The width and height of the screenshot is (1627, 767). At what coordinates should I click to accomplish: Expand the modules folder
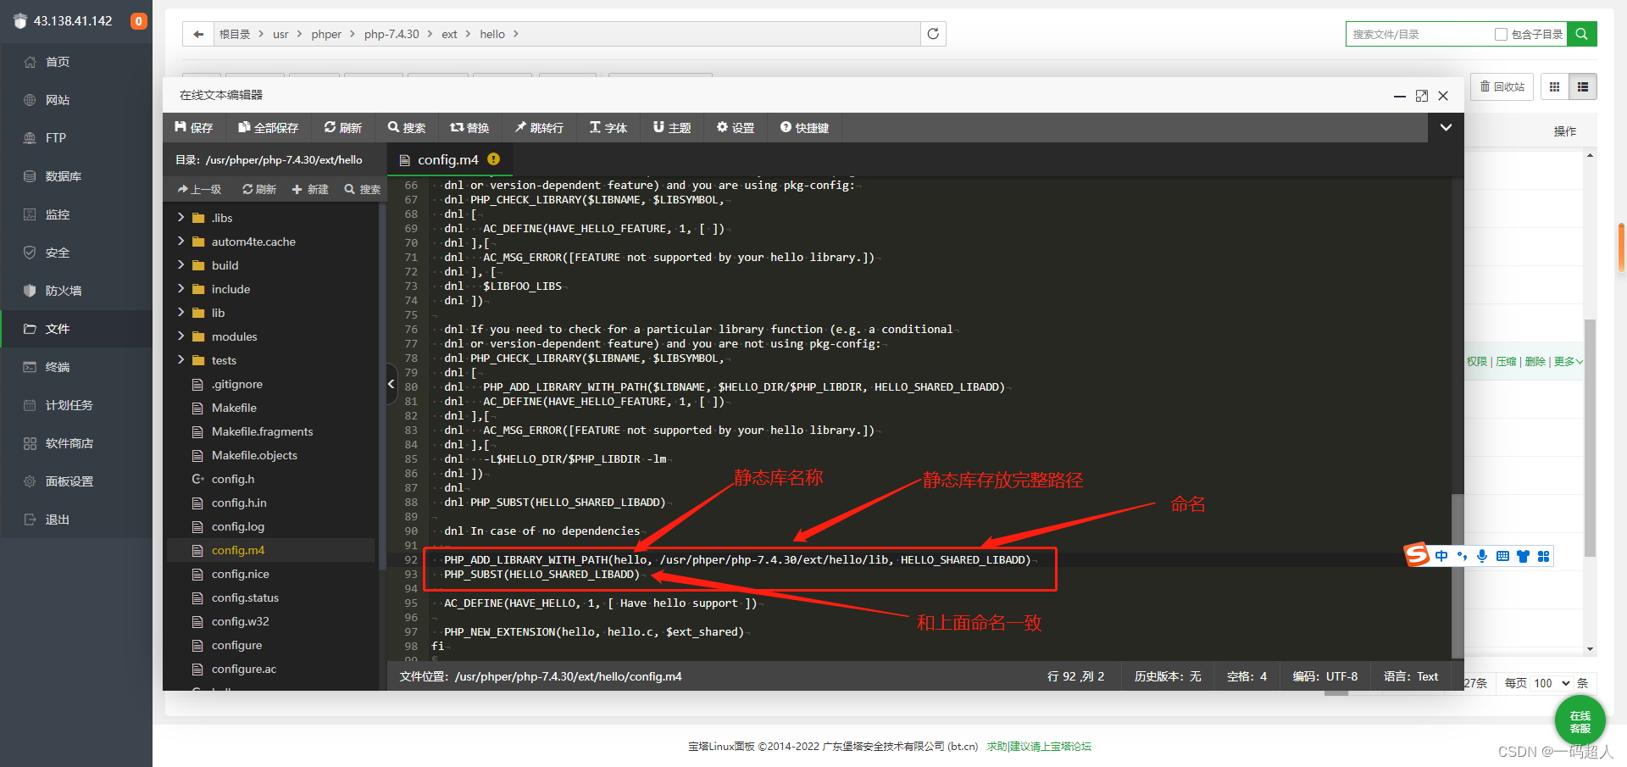(x=180, y=336)
